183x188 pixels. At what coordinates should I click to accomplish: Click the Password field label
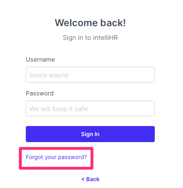pos(40,93)
